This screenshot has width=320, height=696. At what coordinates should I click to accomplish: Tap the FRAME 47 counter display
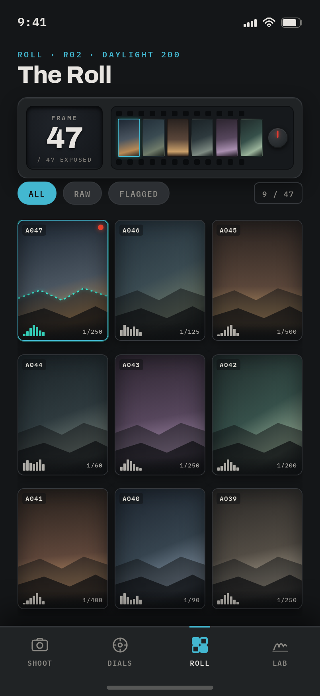[x=64, y=138]
